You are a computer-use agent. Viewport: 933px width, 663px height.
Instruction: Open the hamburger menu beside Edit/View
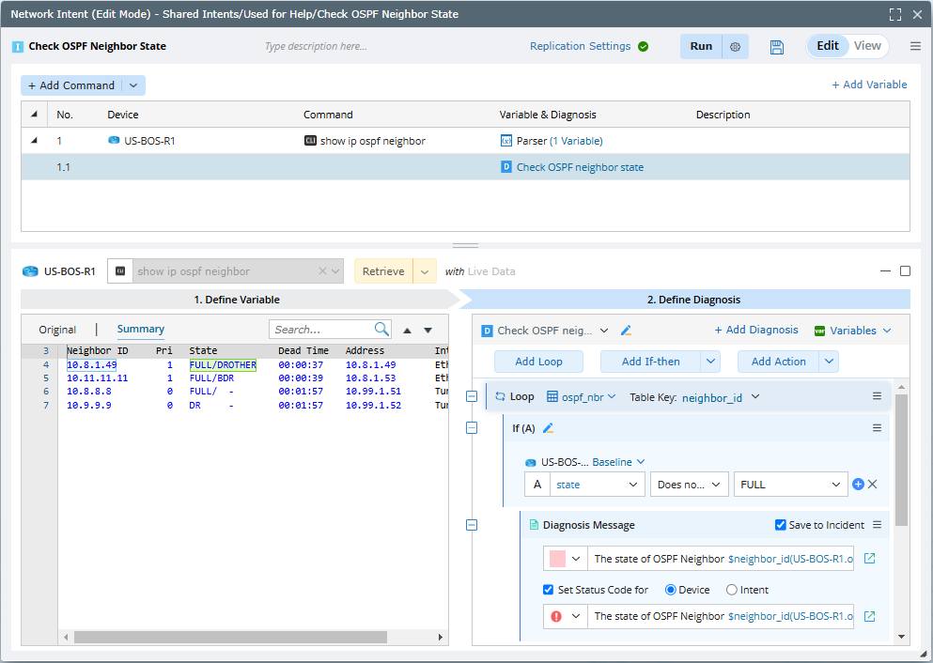tap(915, 46)
